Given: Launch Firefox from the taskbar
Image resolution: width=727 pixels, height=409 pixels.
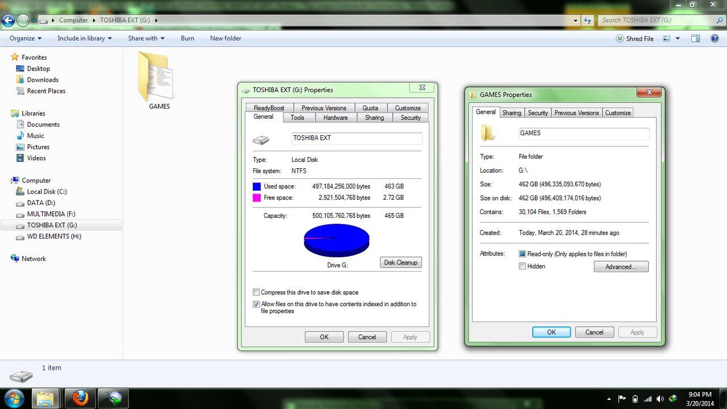Looking at the screenshot, I should point(80,399).
